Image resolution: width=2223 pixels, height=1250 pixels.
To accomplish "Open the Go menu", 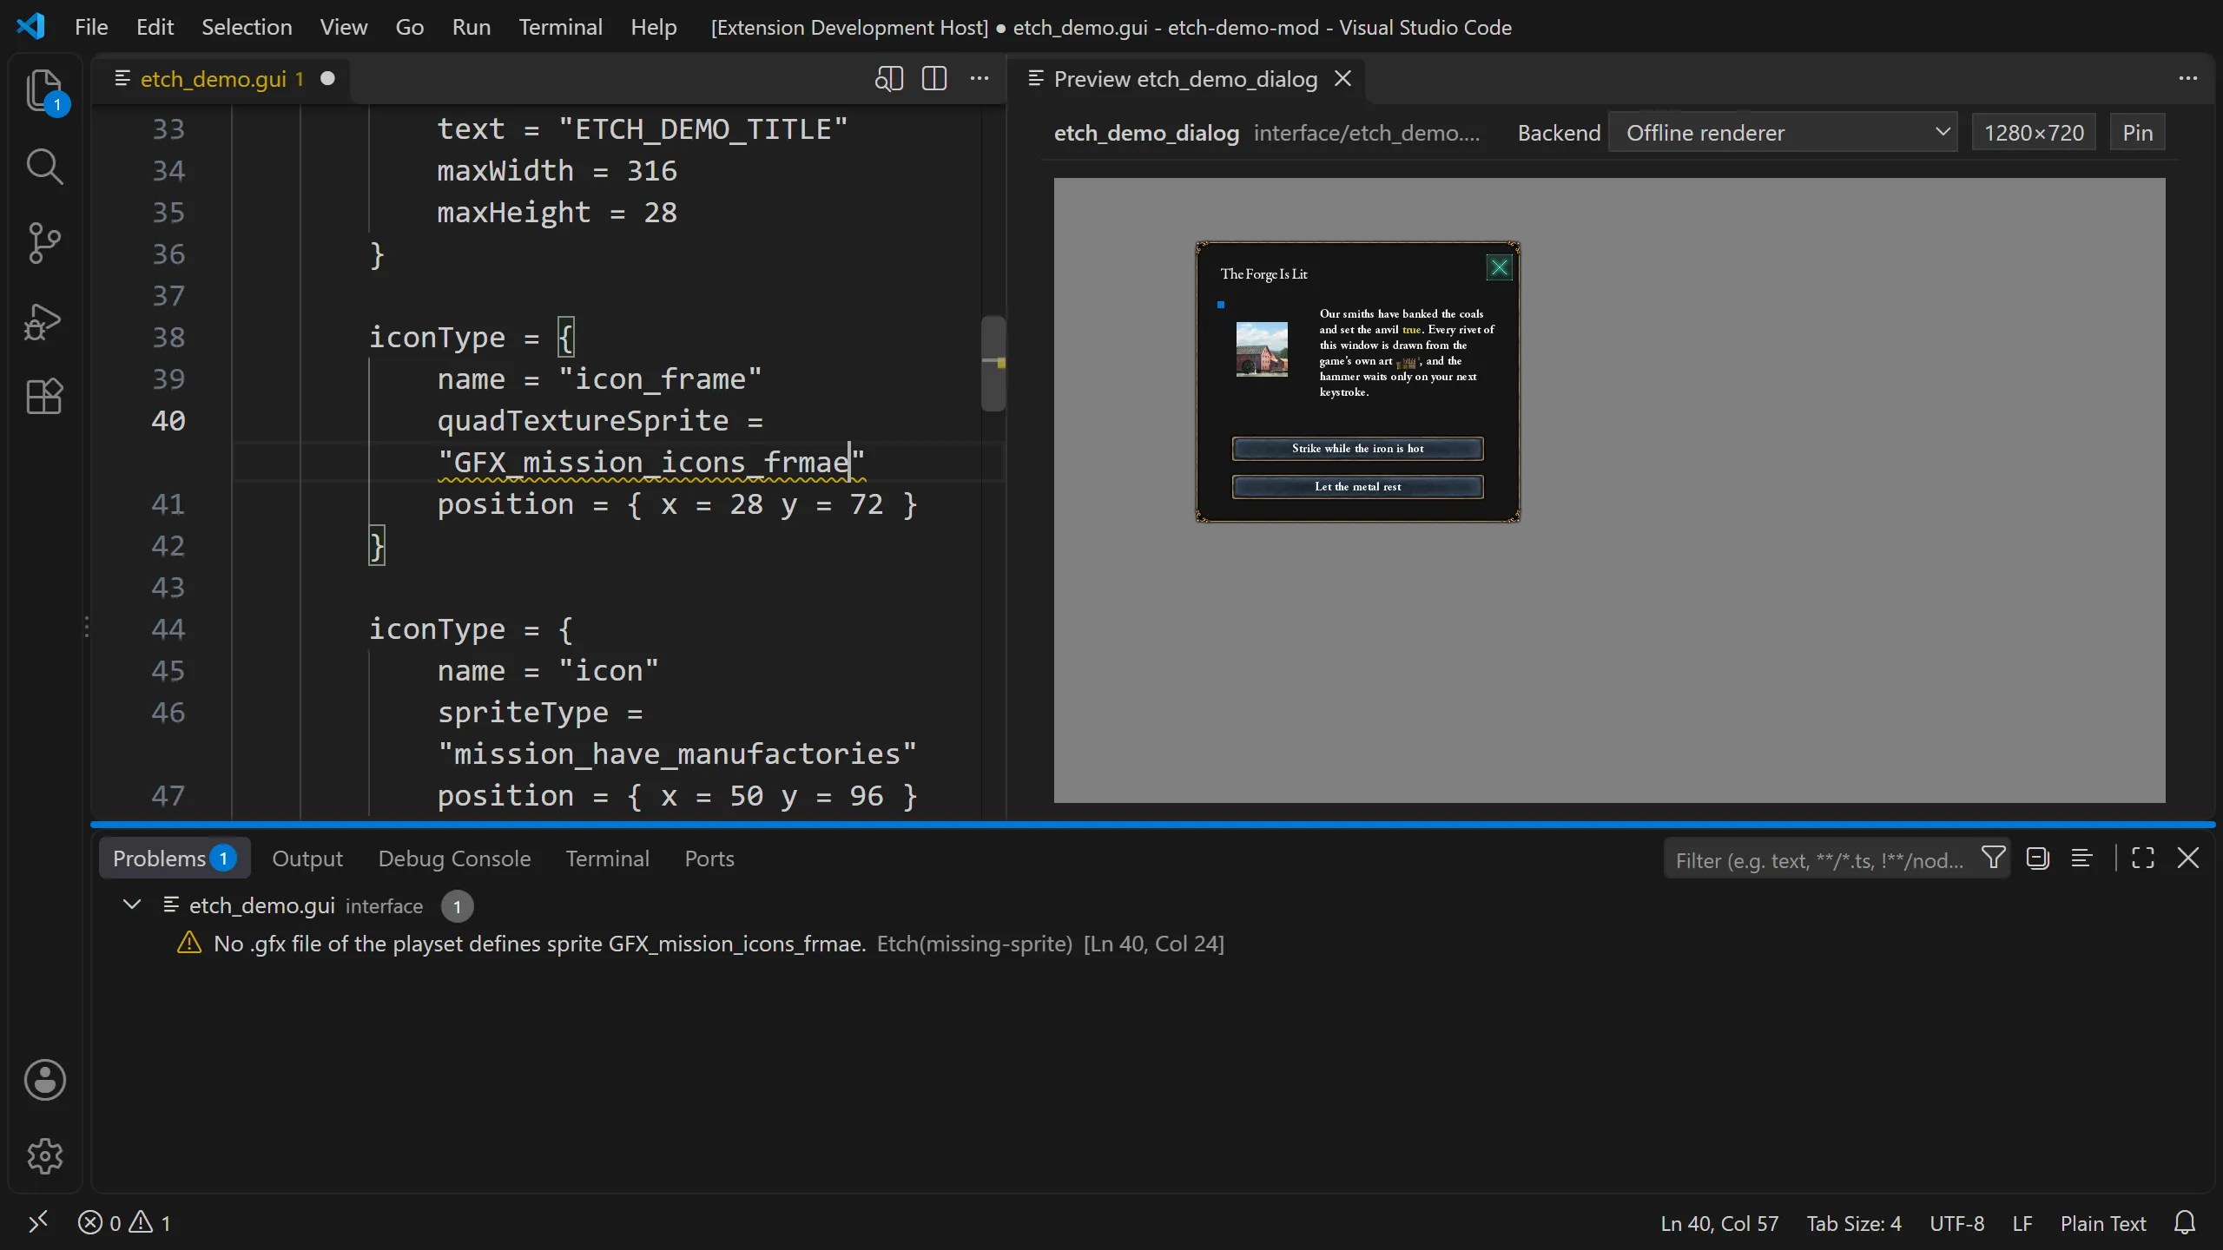I will point(409,27).
